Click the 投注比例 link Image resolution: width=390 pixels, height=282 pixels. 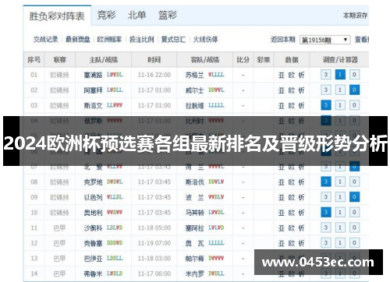142,40
